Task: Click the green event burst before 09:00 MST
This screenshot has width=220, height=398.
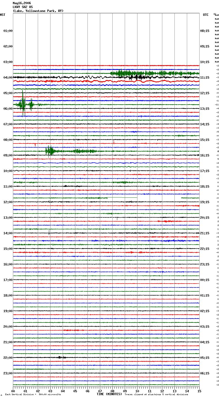Action: click(49, 151)
